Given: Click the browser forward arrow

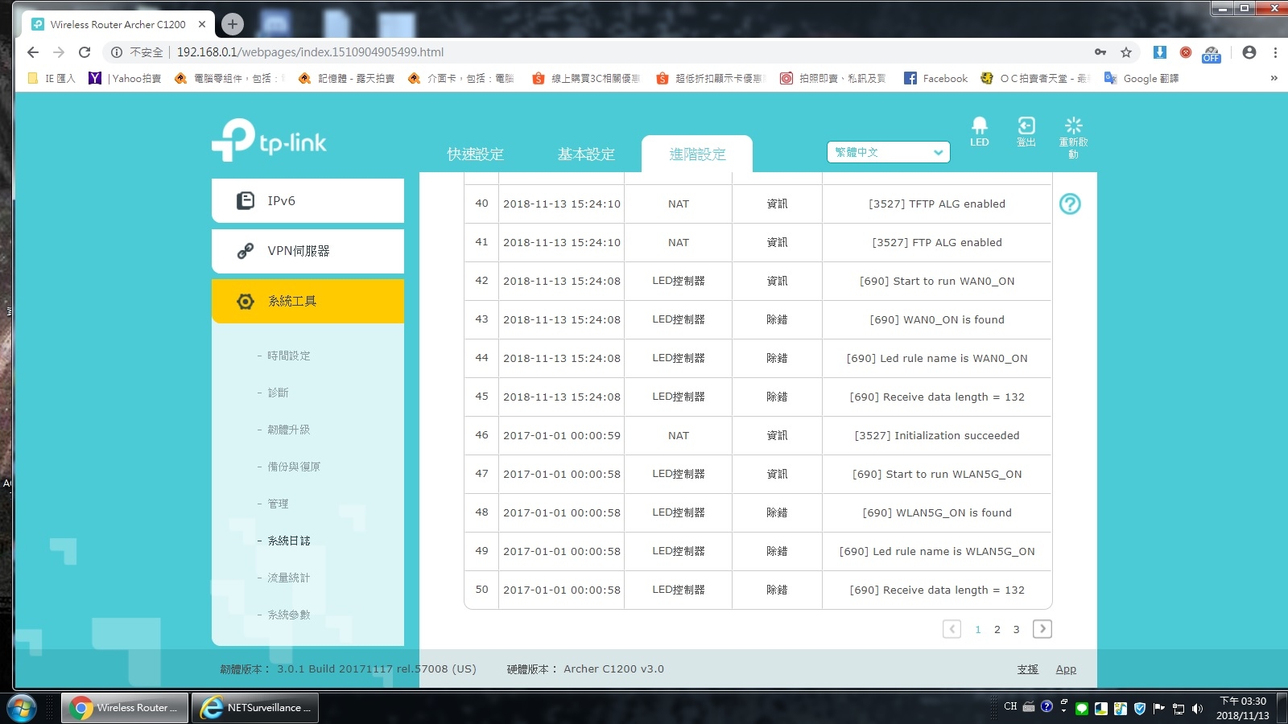Looking at the screenshot, I should pyautogui.click(x=59, y=52).
